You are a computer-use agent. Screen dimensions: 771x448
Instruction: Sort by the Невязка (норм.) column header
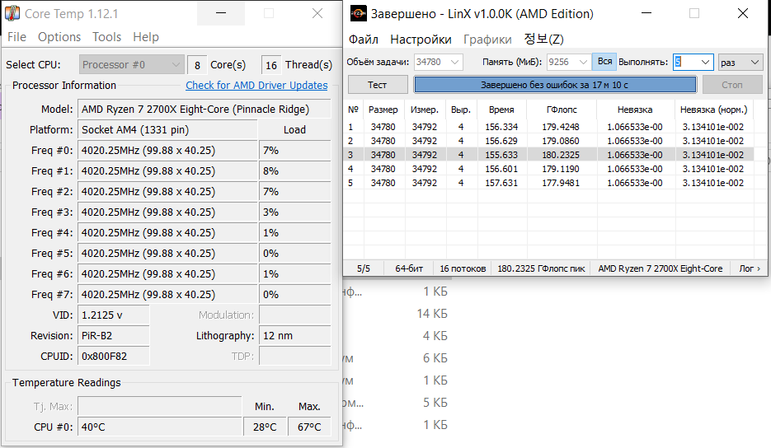713,110
